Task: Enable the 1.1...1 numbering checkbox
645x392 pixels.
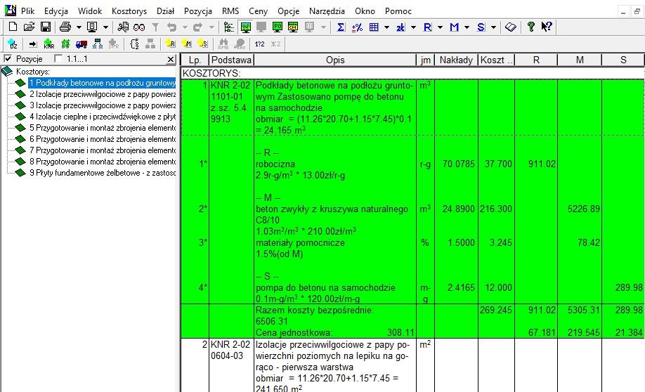Action: click(58, 59)
